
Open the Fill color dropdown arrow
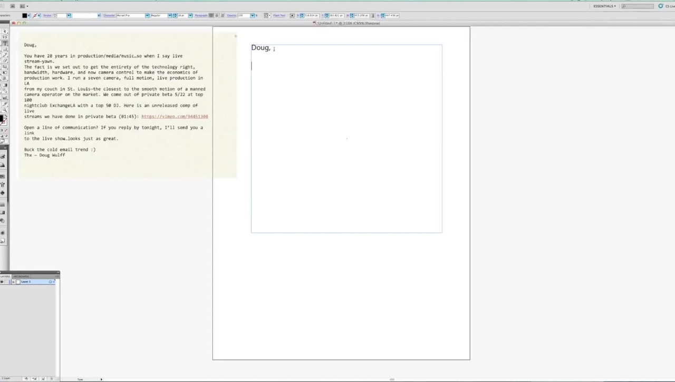[x=29, y=15]
